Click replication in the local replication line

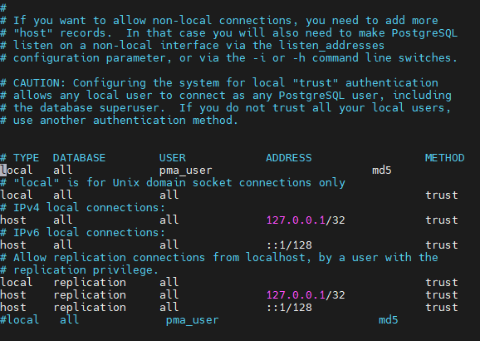[x=90, y=283]
